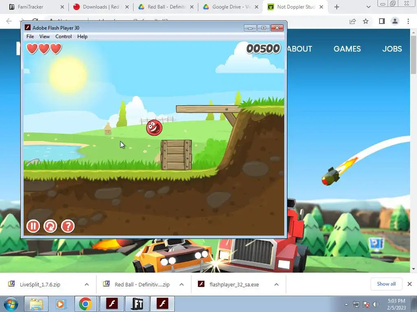The height and width of the screenshot is (312, 417).
Task: Click Show all downloads
Action: 386,284
